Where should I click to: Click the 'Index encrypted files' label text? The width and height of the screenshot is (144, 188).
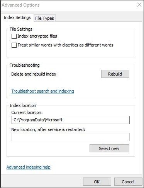coord(37,36)
